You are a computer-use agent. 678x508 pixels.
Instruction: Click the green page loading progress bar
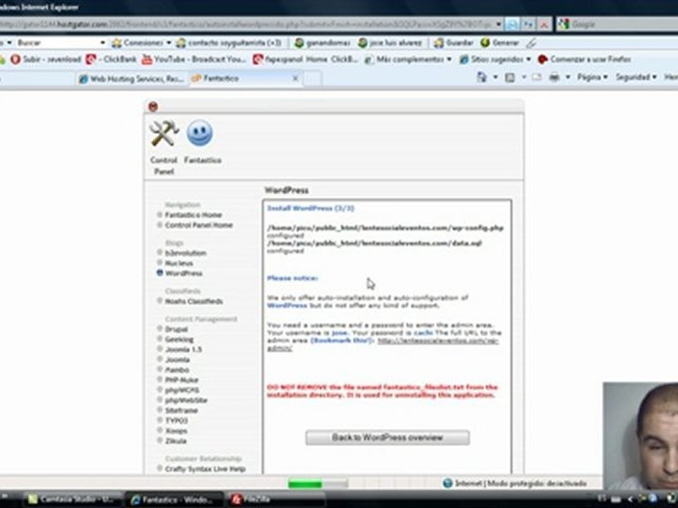pyautogui.click(x=318, y=484)
